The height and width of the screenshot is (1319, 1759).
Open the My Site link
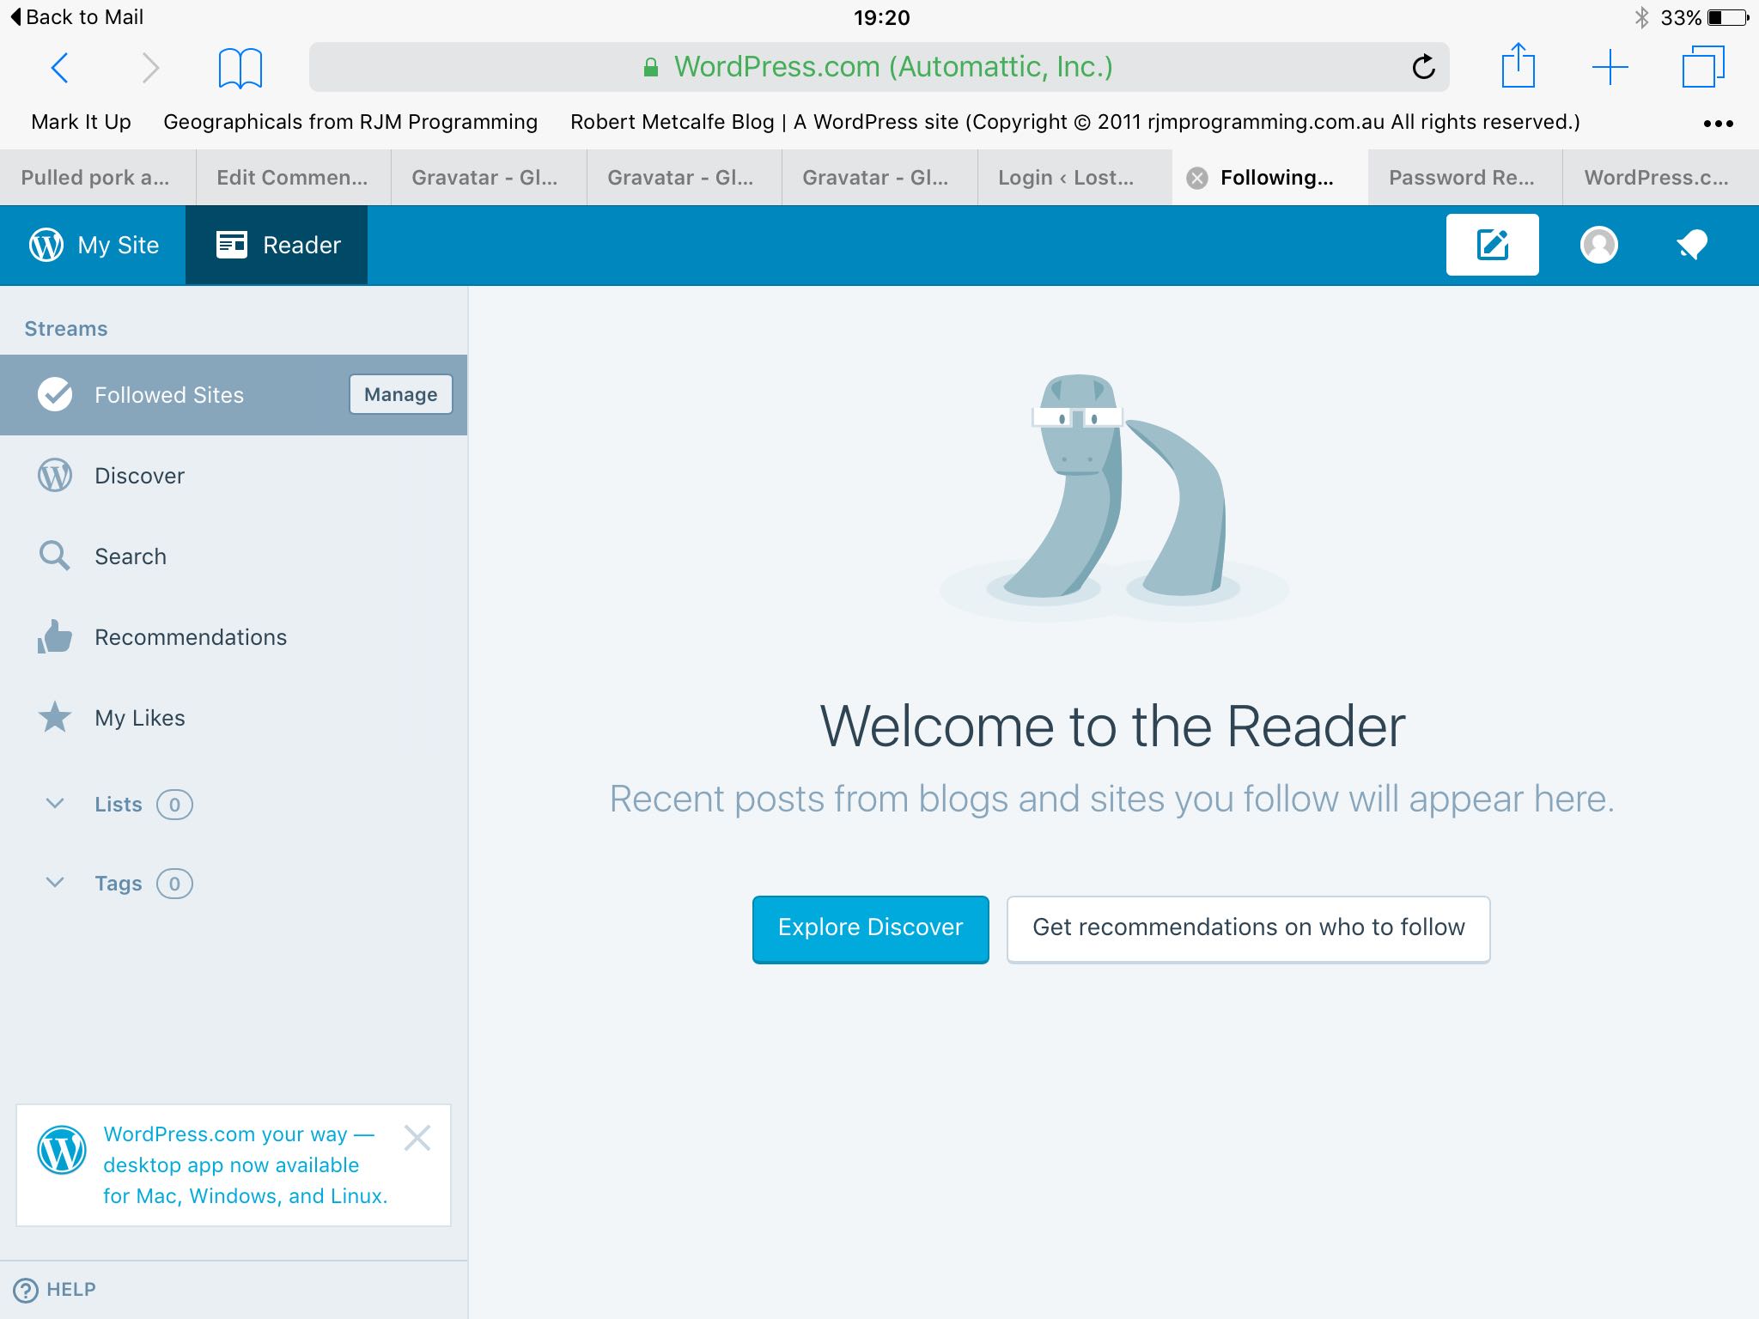click(93, 245)
